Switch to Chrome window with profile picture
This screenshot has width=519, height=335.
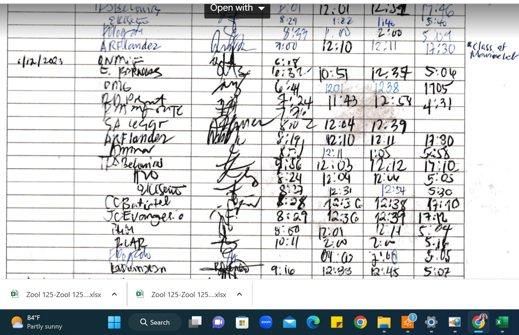pyautogui.click(x=479, y=322)
